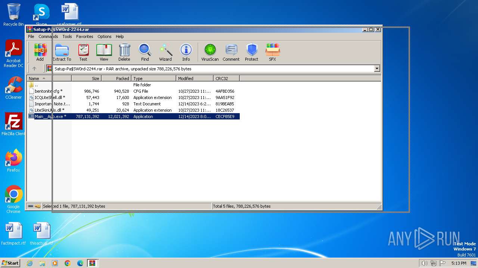The image size is (478, 268).
Task: Launch the Wizard wand icon
Action: 165,52
